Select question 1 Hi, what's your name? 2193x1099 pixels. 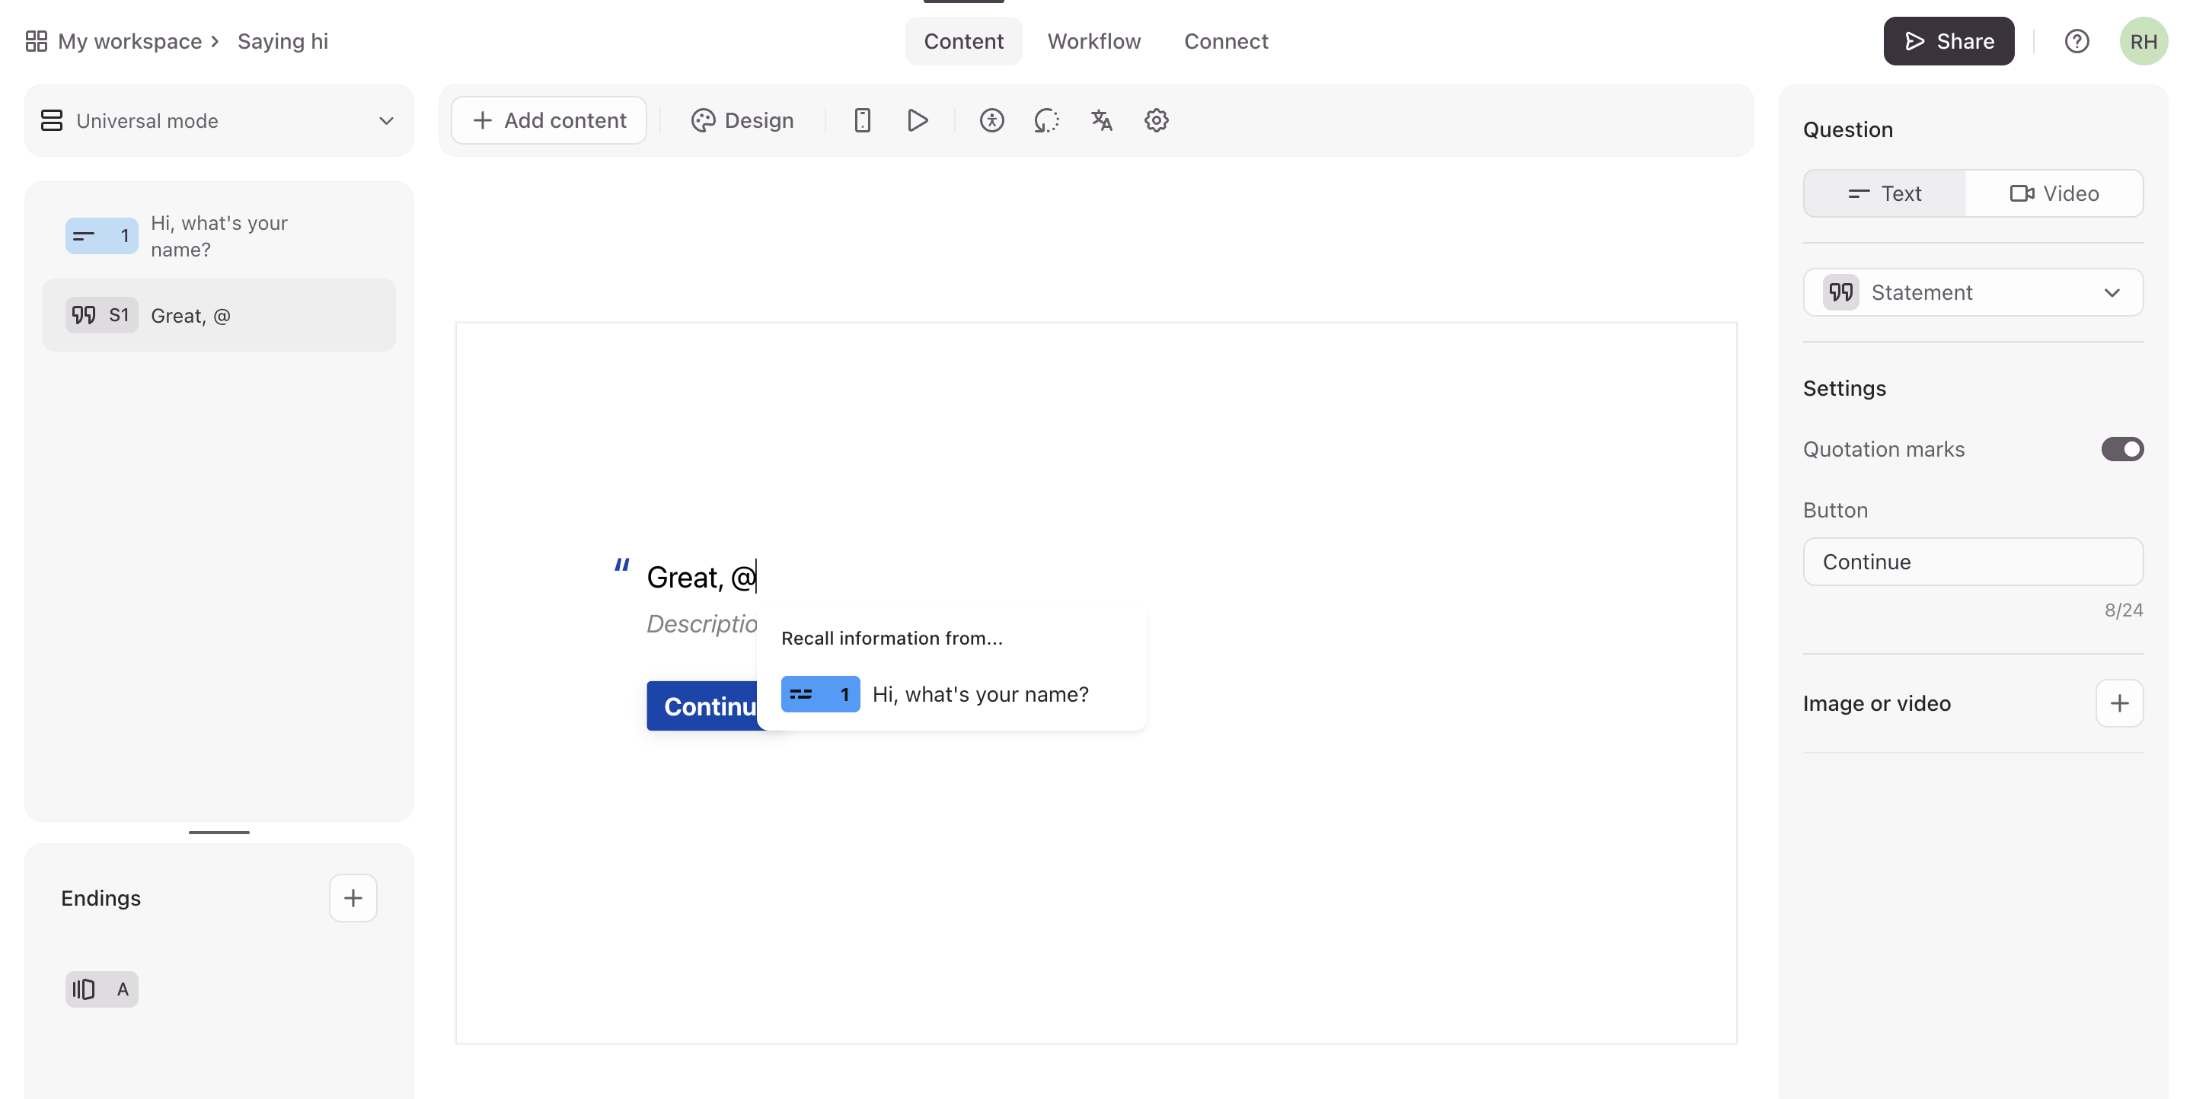(x=219, y=236)
